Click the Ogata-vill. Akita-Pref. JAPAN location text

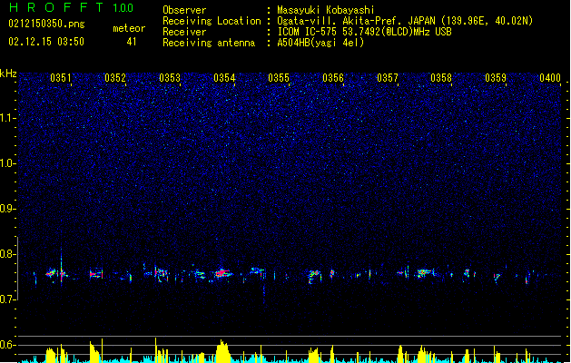coord(405,21)
